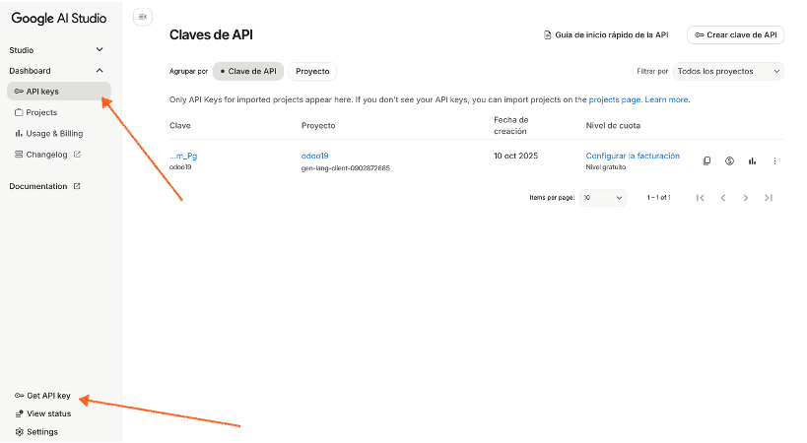The height and width of the screenshot is (443, 807).
Task: Click the Clave column header
Action: (180, 125)
